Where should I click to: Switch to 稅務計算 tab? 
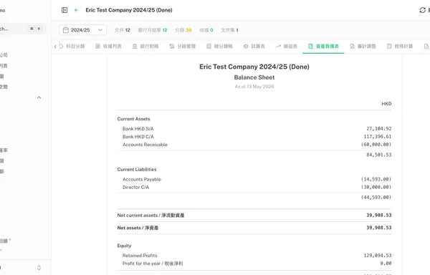pyautogui.click(x=400, y=47)
